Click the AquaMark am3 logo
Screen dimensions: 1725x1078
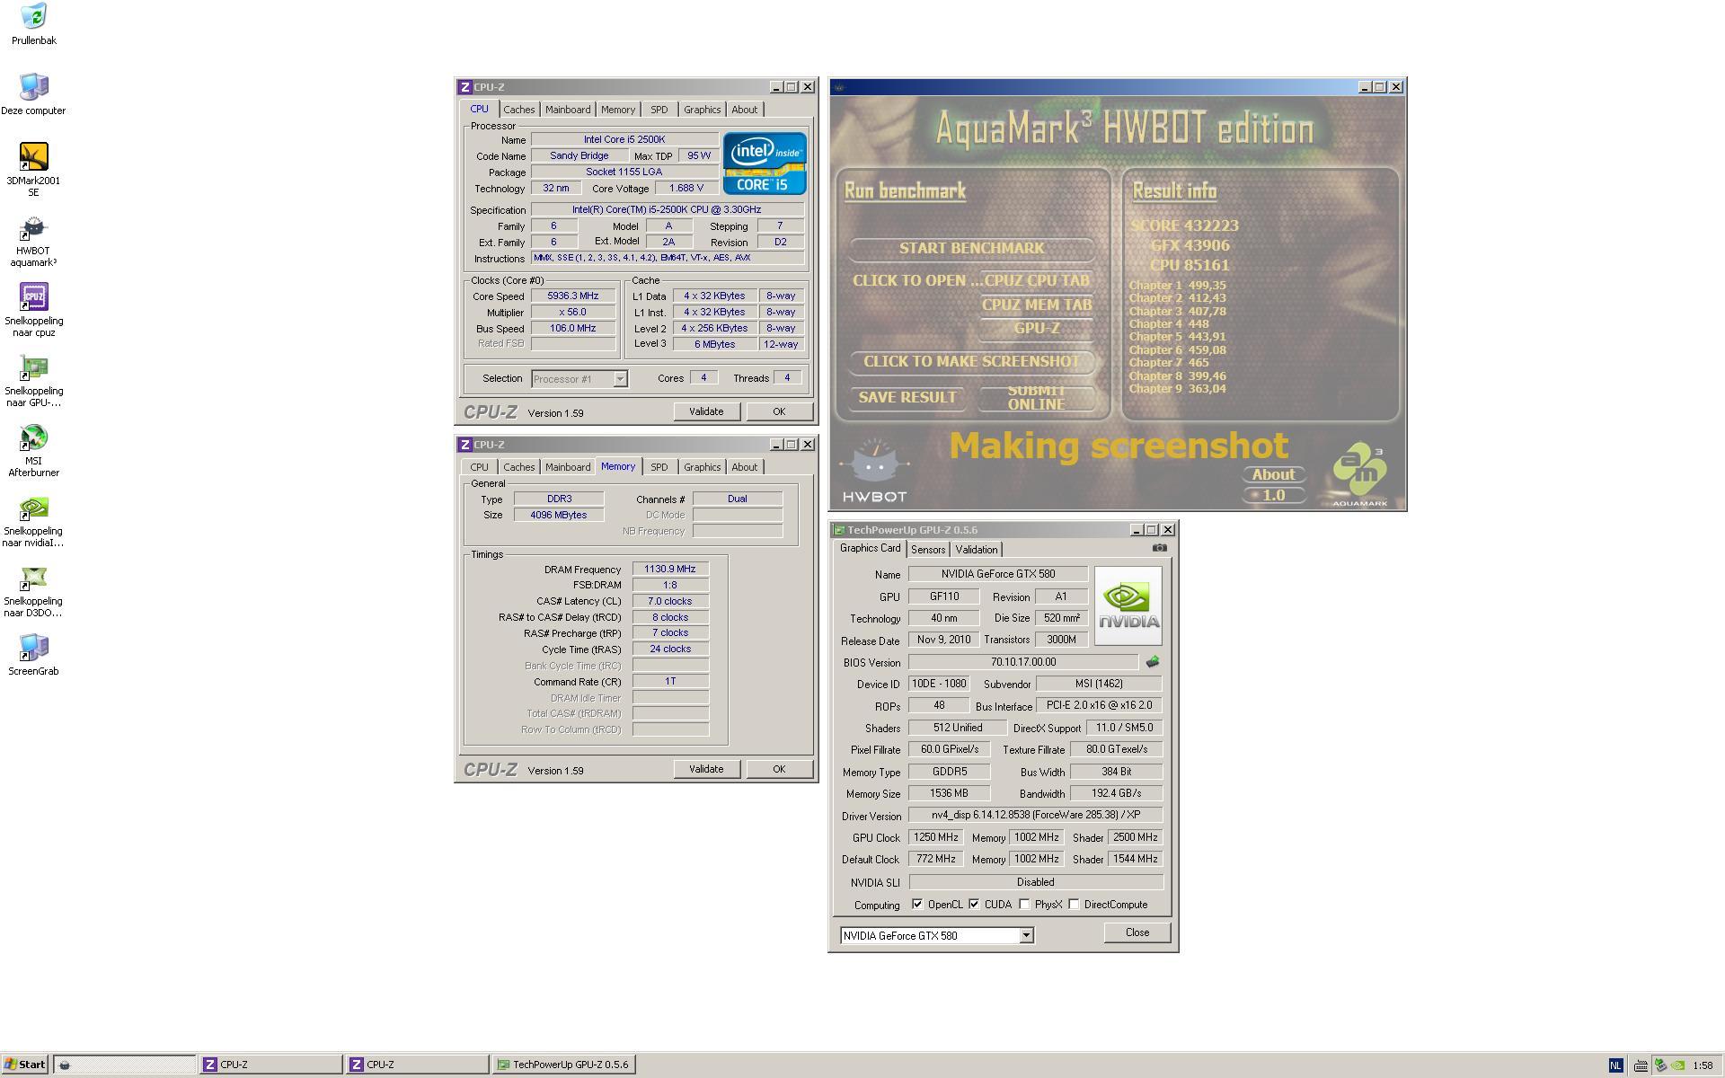[1359, 474]
